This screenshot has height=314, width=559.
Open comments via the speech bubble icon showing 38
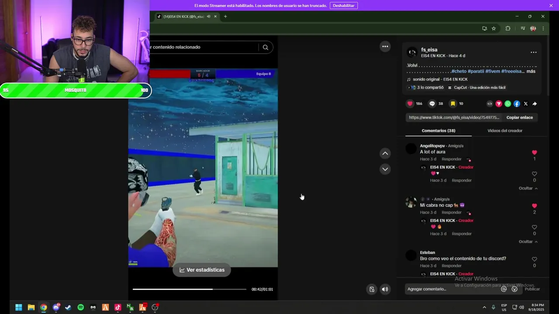point(432,103)
